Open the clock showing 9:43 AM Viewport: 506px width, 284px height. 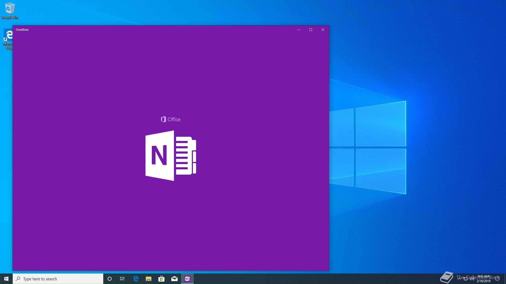483,279
